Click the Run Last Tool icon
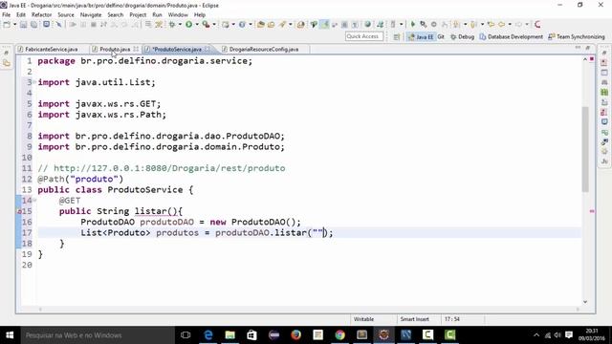Viewport: 612px width, 344px height. click(x=206, y=25)
